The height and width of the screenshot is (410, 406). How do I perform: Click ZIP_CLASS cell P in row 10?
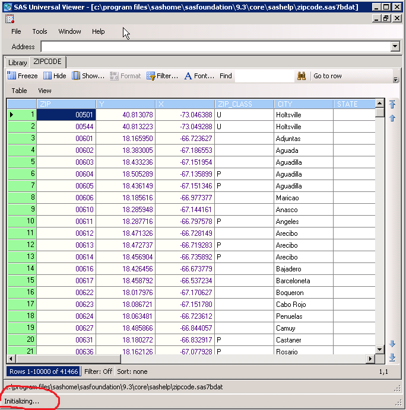[x=245, y=222]
